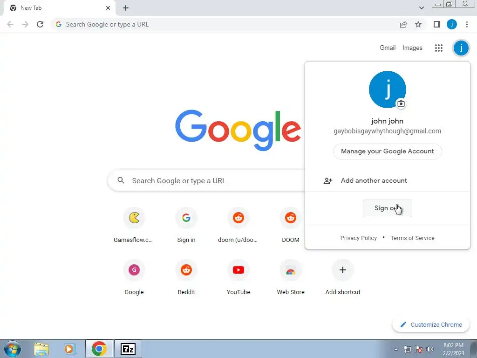Change profile picture via camera icon
The width and height of the screenshot is (477, 358).
pyautogui.click(x=401, y=103)
